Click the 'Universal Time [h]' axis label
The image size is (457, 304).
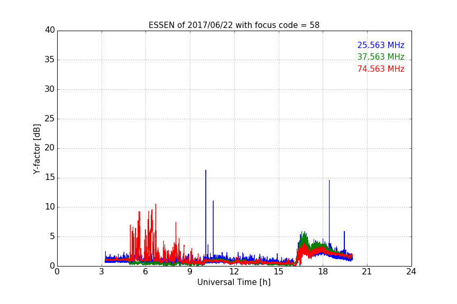234,282
